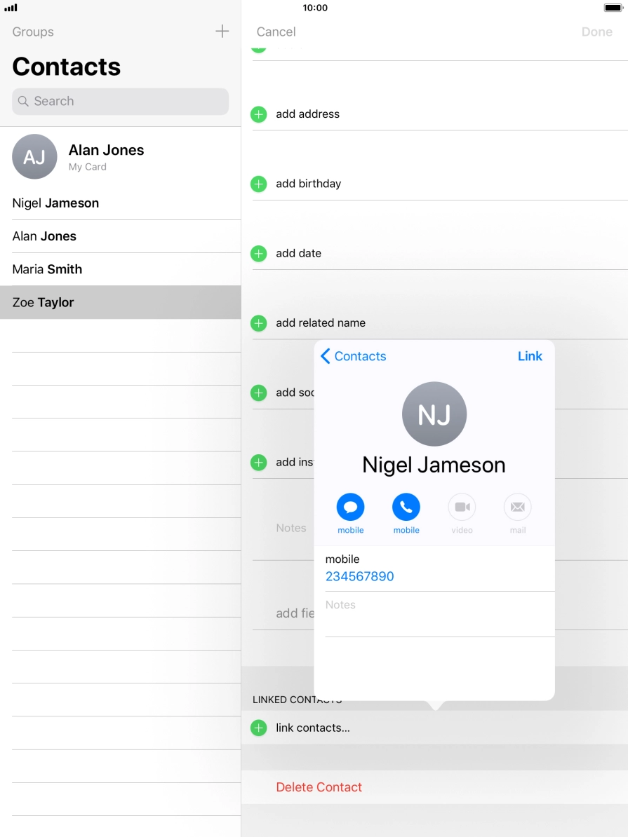Tap the green plus beside add related name
Screen dimensions: 628x837
pyautogui.click(x=259, y=323)
